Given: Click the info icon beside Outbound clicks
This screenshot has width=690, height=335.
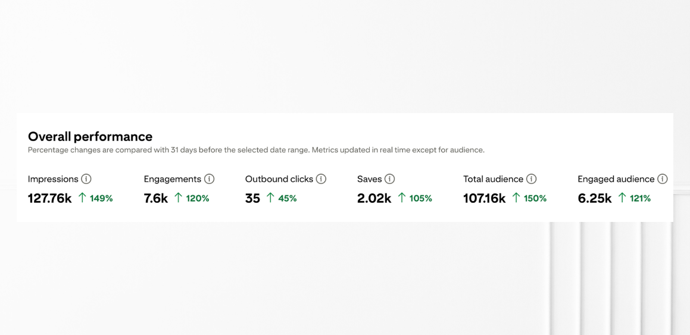Looking at the screenshot, I should click(x=321, y=179).
